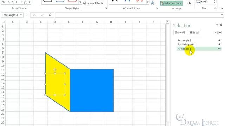Select the scribble freeform shape
Viewport: 225px width, 126px height.
4,2
